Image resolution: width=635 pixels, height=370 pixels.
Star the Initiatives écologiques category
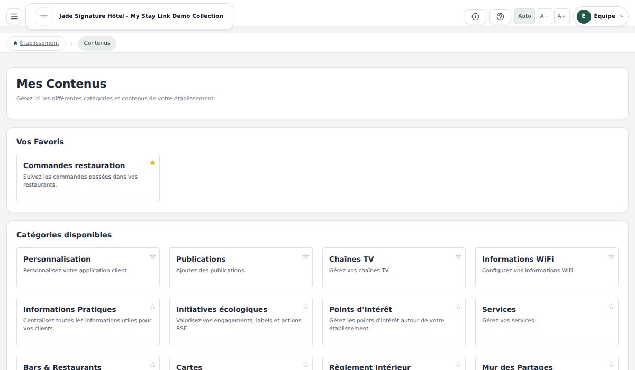(x=305, y=307)
